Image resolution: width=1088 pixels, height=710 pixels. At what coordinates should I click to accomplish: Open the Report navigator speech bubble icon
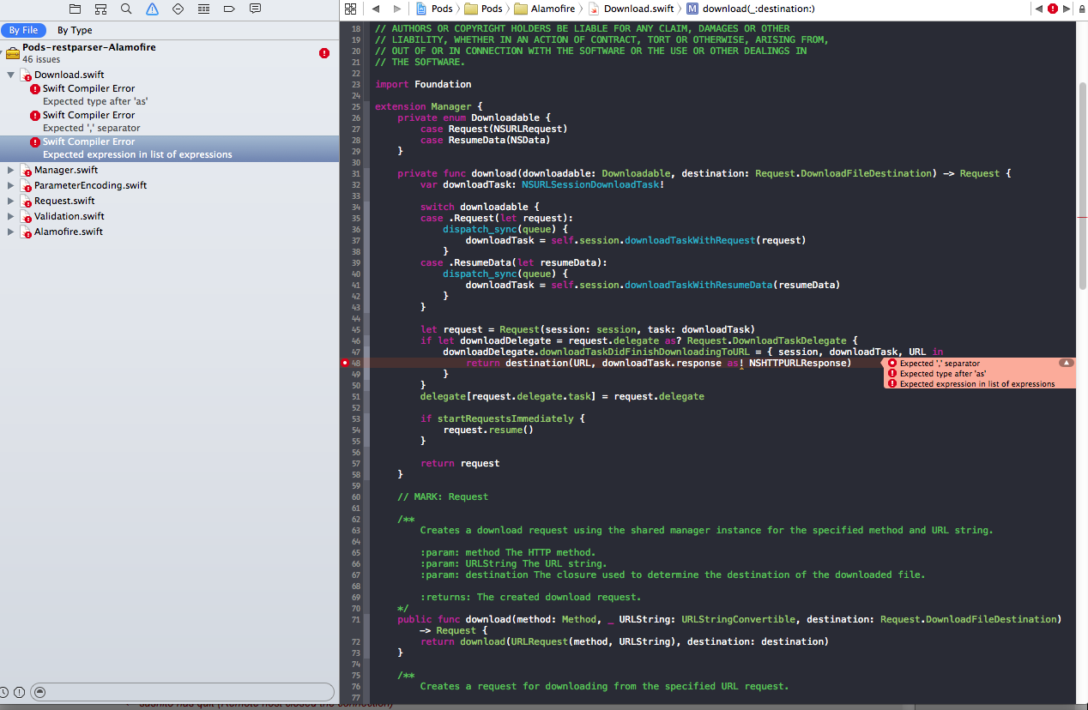pyautogui.click(x=255, y=9)
